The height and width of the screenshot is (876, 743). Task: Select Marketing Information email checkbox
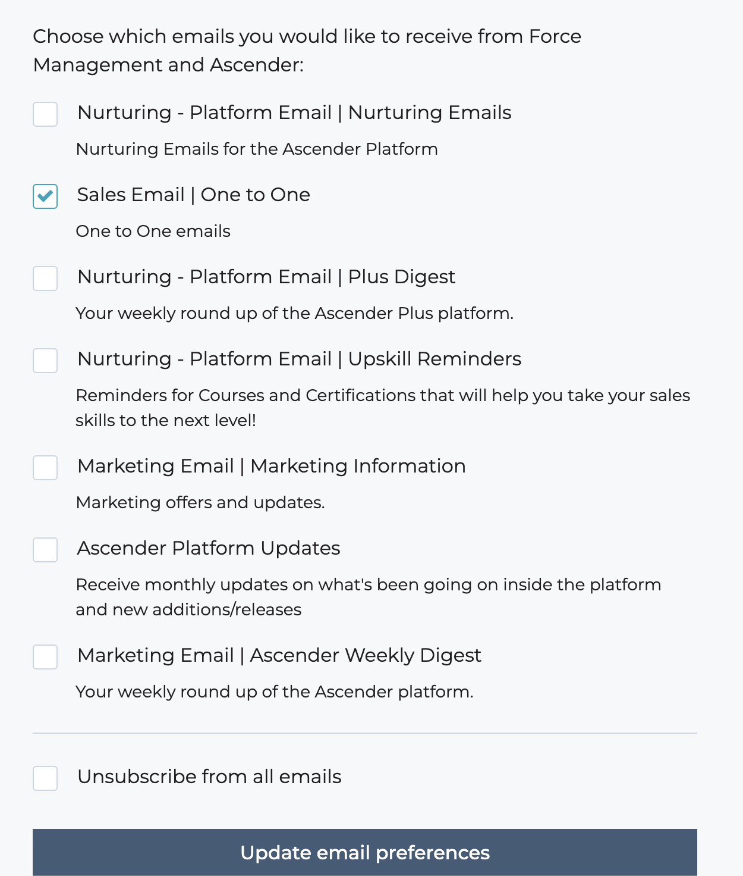point(45,468)
